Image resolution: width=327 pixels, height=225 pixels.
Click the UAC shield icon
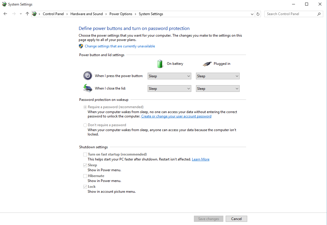(81, 46)
